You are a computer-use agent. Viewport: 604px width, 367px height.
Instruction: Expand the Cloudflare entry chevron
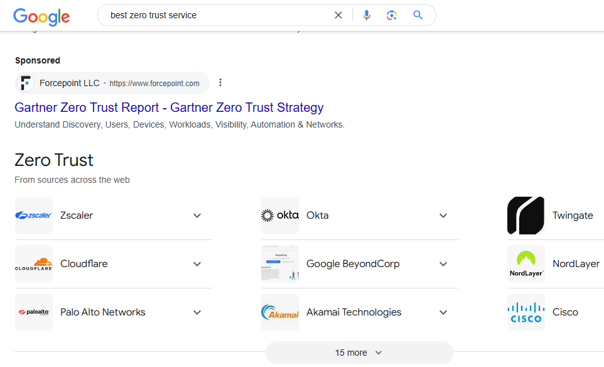197,264
